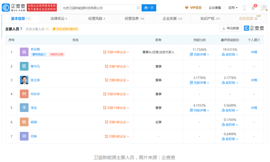Open the 应用 dropdown menu
This screenshot has height=162, width=270.
pos(233,8)
